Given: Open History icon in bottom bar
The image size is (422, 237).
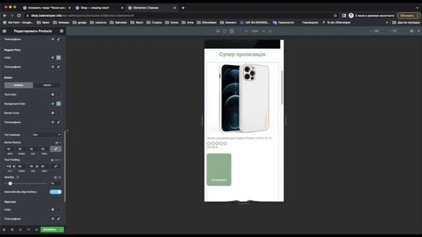Looking at the screenshot, I should coord(20,230).
